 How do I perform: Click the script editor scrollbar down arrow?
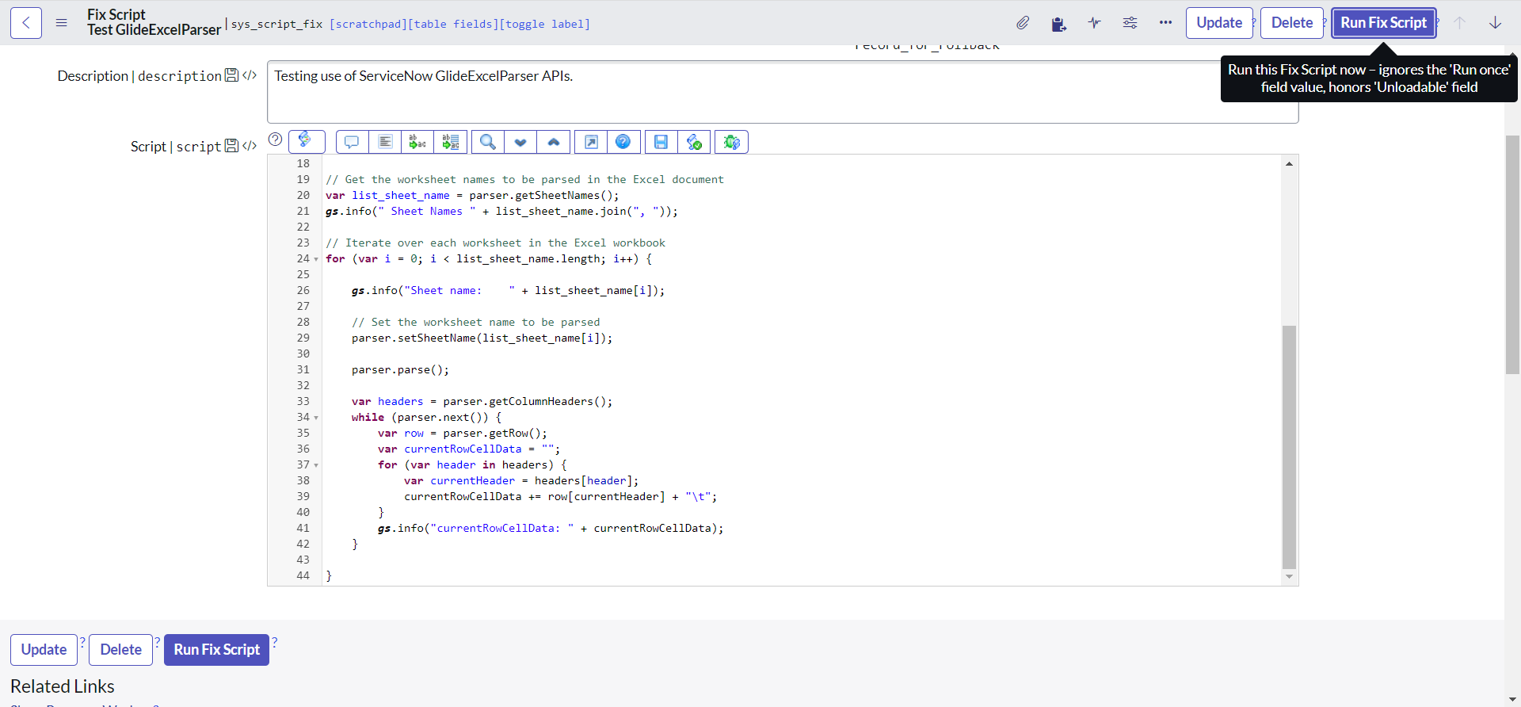1289,576
